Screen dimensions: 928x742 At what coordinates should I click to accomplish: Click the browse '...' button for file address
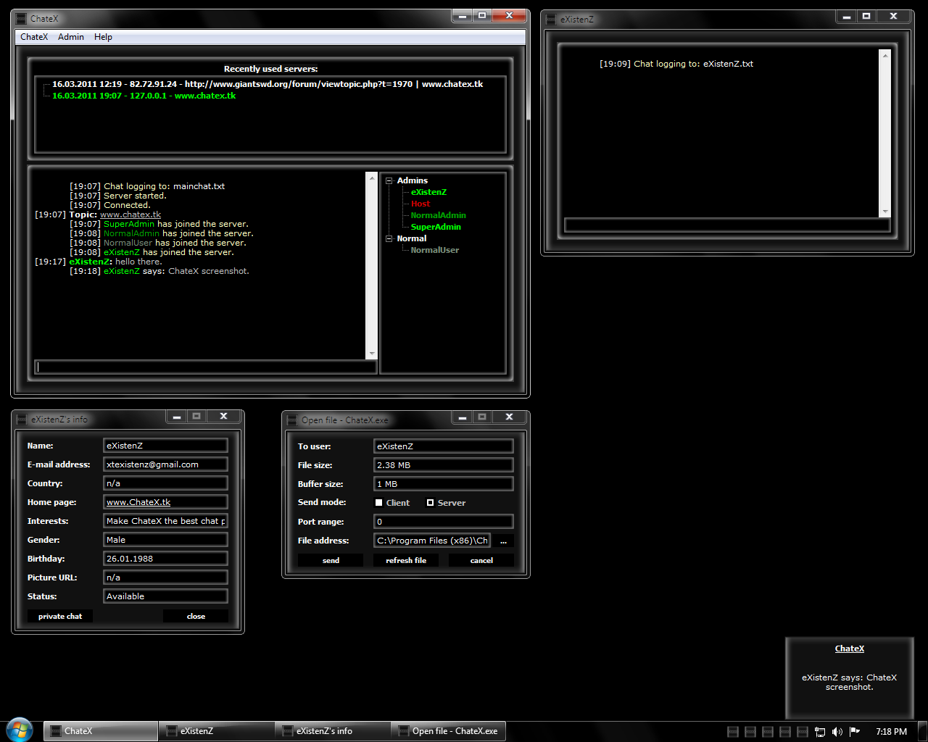pos(503,541)
